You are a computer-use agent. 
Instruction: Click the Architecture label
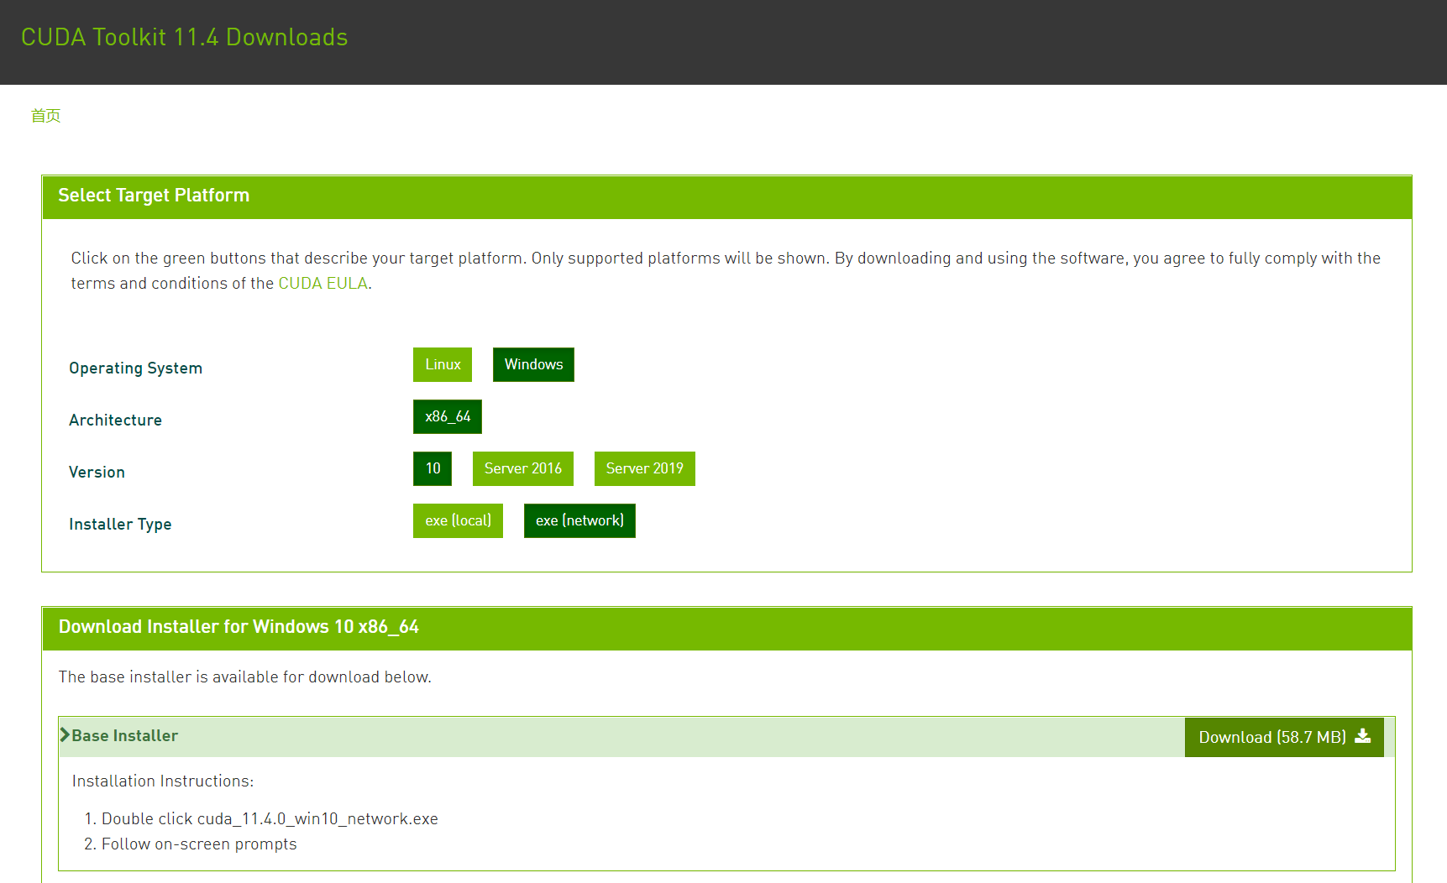pos(116,420)
